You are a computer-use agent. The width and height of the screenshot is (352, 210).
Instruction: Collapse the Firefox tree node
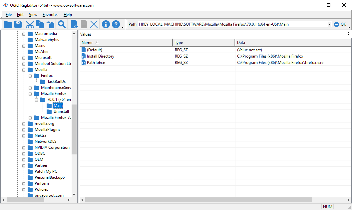click(30, 76)
